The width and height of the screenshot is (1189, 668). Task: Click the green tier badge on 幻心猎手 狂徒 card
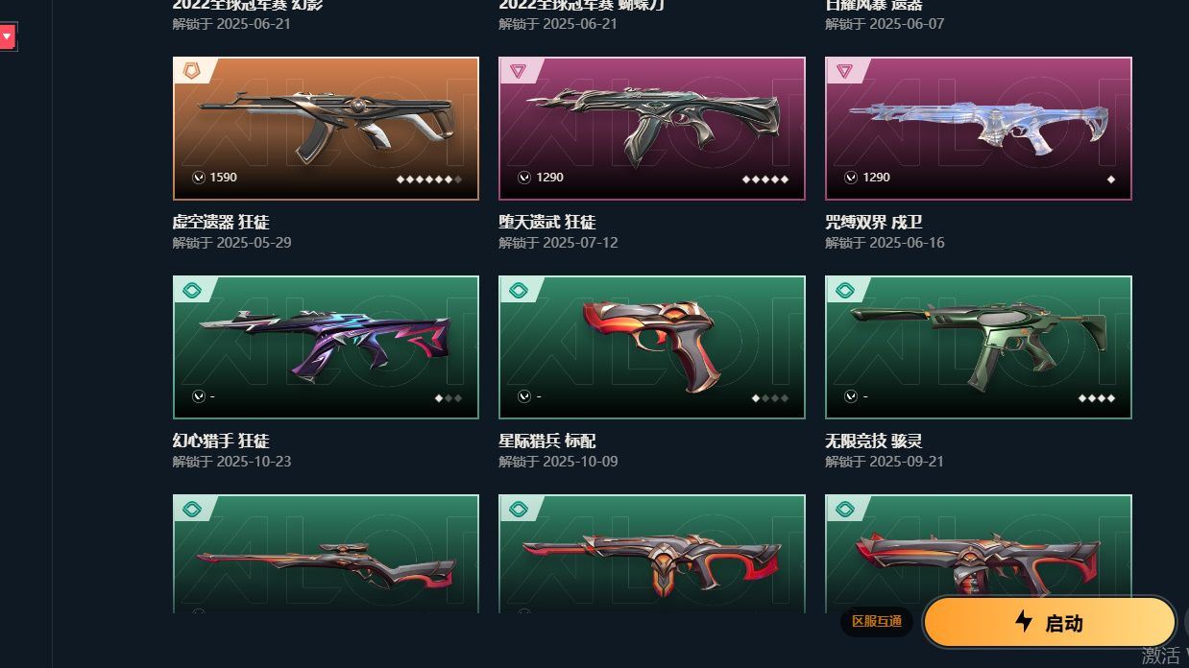point(191,290)
